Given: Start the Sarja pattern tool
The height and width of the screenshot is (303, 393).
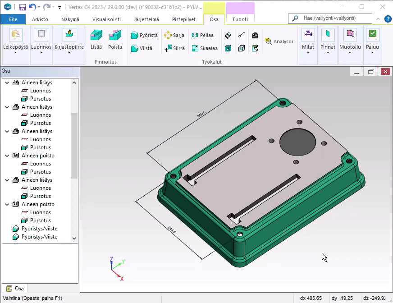Looking at the screenshot, I should (x=174, y=35).
